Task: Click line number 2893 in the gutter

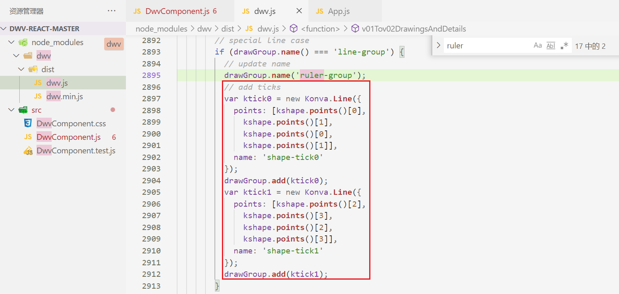Action: click(151, 52)
